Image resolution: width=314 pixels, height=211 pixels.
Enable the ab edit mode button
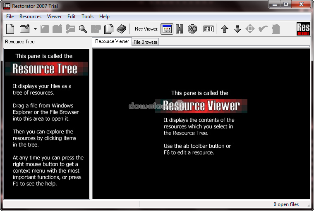tap(209, 29)
